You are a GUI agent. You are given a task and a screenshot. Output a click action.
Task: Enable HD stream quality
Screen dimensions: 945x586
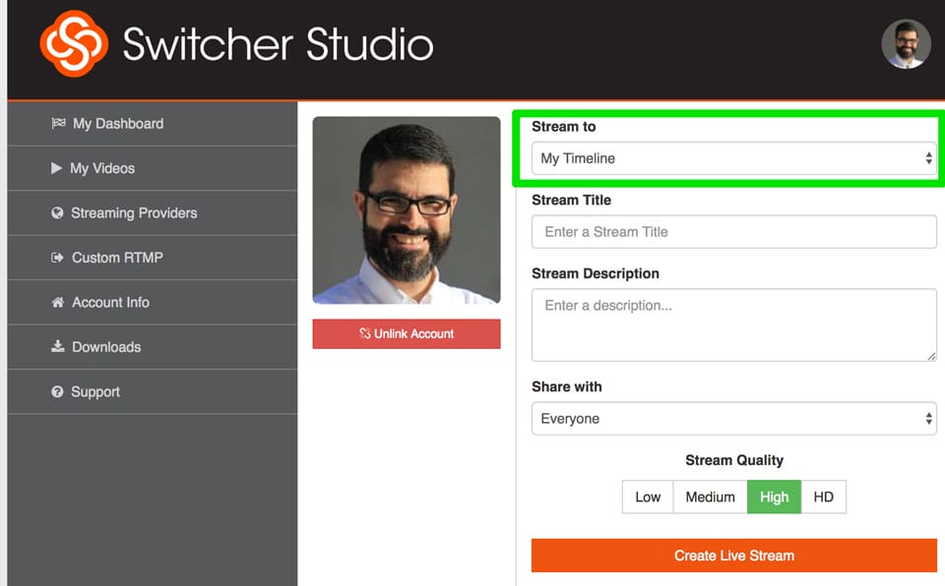tap(824, 497)
